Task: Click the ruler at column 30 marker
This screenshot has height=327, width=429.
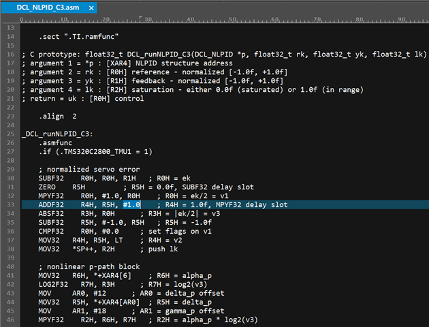Action: click(148, 20)
